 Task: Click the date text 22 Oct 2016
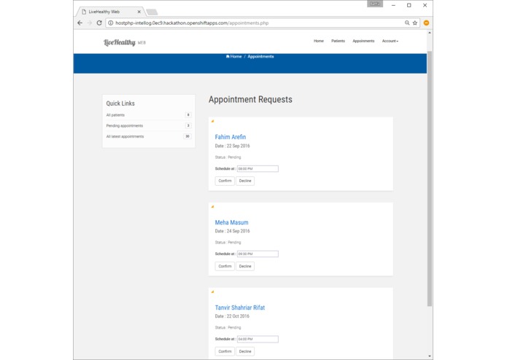click(x=238, y=316)
